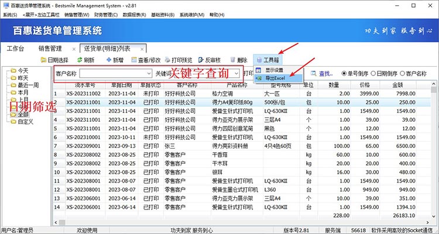
Task: Open the 系统维护(M) menu
Action: tap(192, 15)
